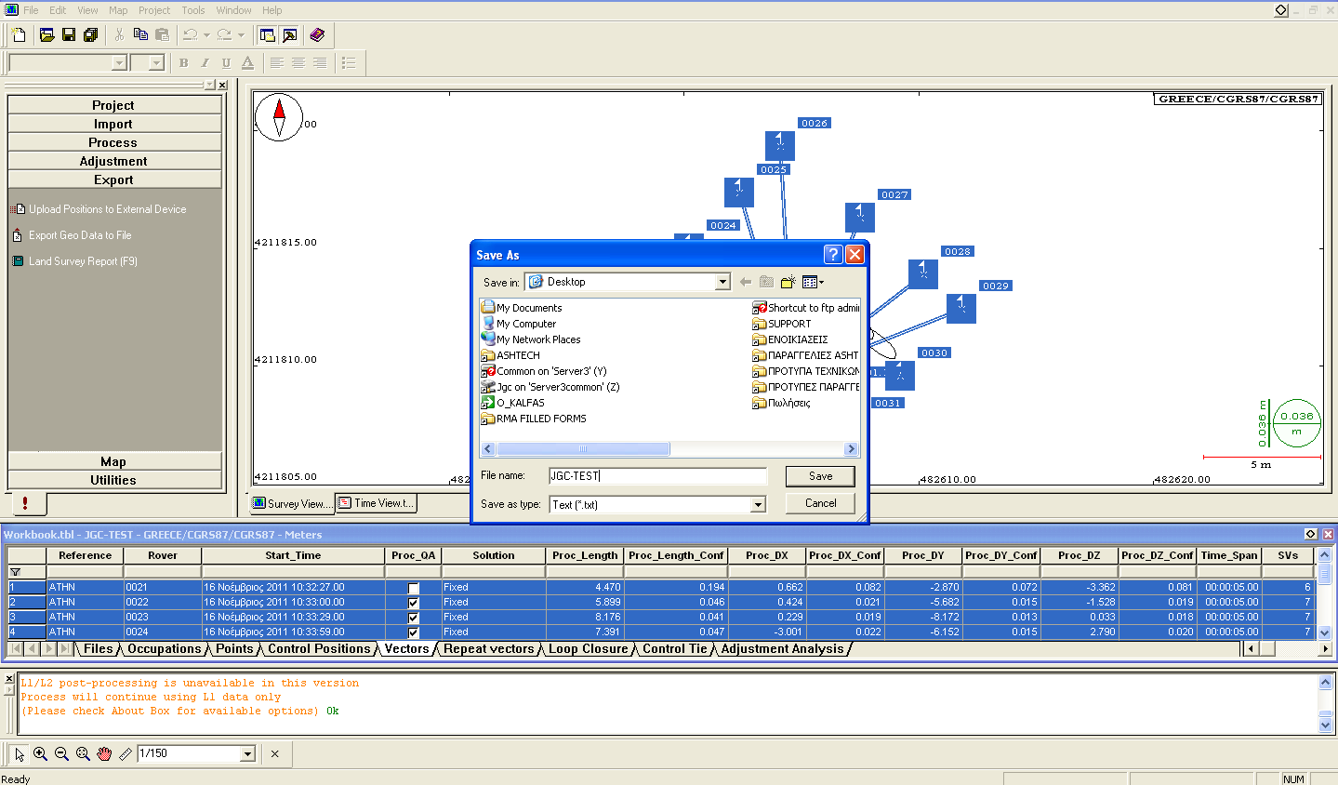Open help with the purple book icon
The image size is (1338, 785).
(317, 35)
